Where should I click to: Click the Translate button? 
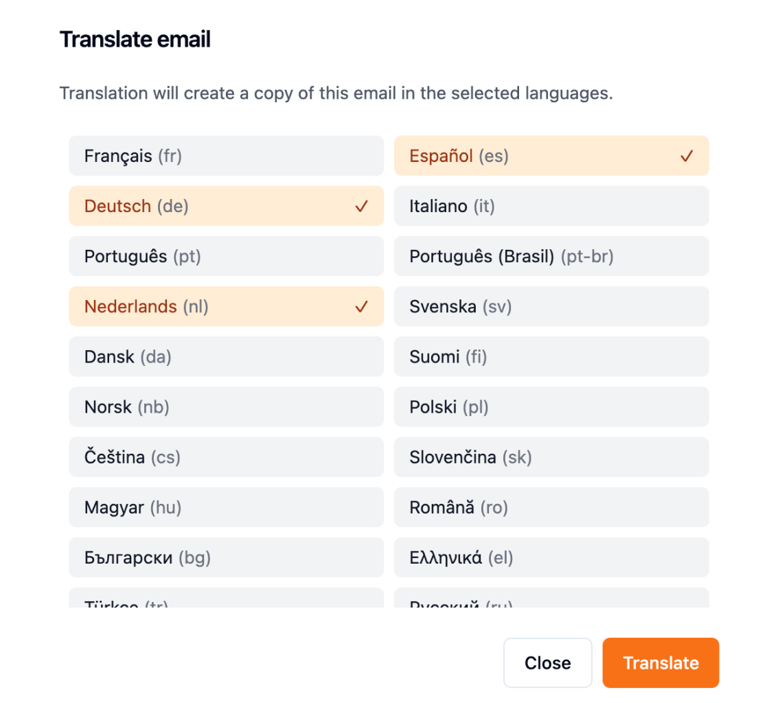click(661, 662)
